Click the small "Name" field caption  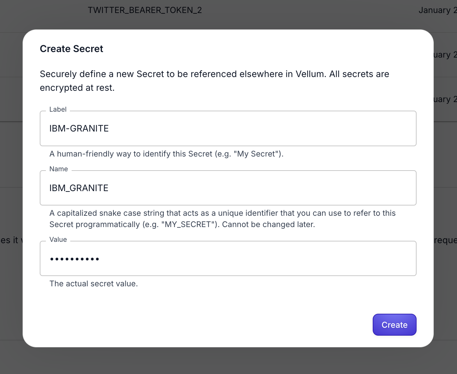click(59, 169)
